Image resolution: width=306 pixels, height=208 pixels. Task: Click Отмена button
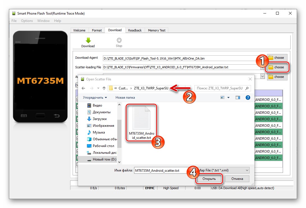(x=237, y=179)
